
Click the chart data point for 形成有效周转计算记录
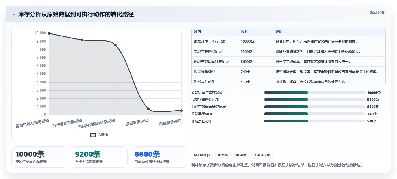(x=115, y=45)
